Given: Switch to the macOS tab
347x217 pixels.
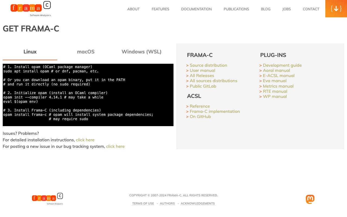Looking at the screenshot, I should point(86,52).
